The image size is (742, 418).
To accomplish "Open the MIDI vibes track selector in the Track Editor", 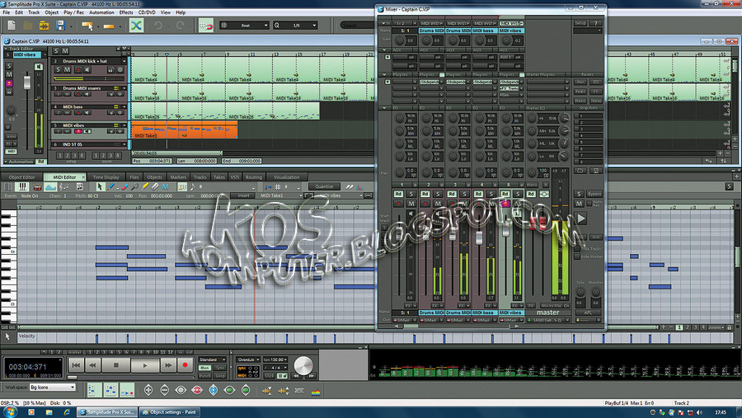I will (x=28, y=55).
